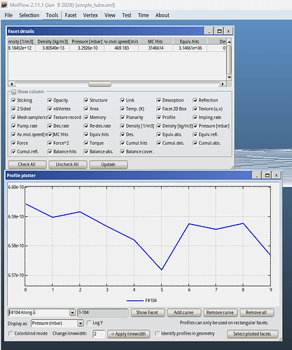292x350 pixels.
Task: Click the linewidth input field
Action: point(99,334)
